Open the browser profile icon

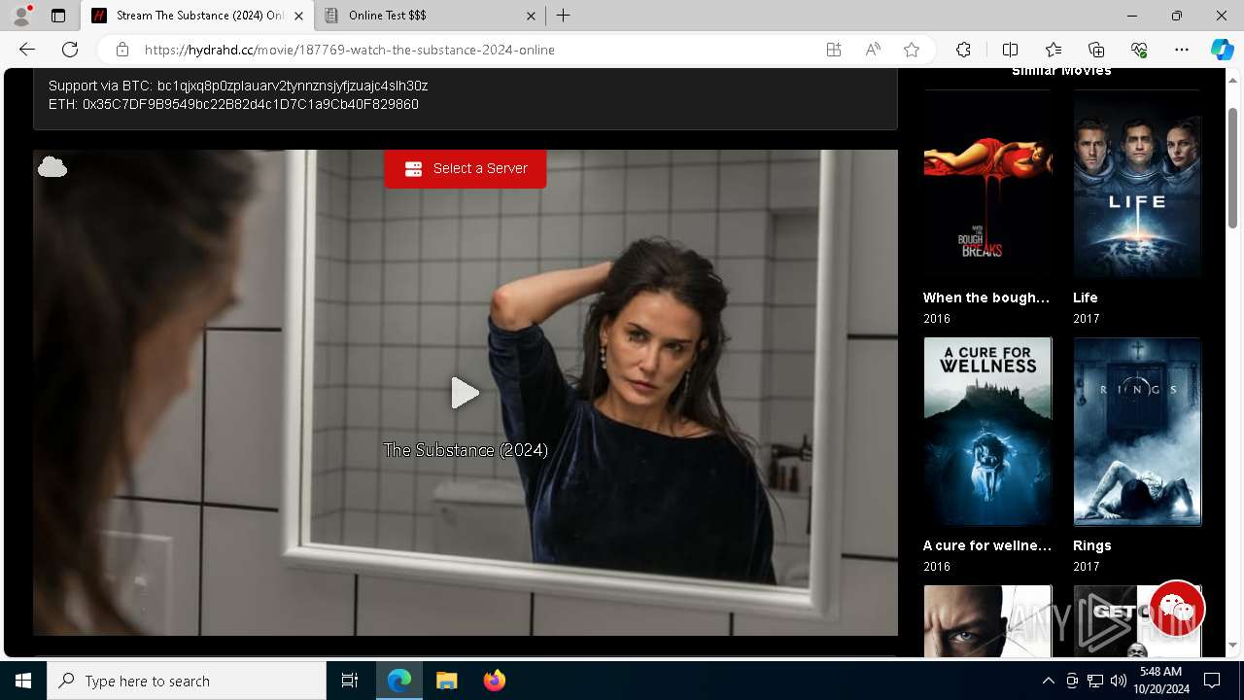pyautogui.click(x=21, y=16)
